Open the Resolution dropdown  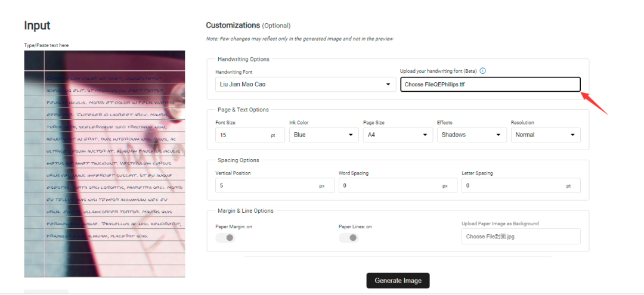tap(545, 135)
